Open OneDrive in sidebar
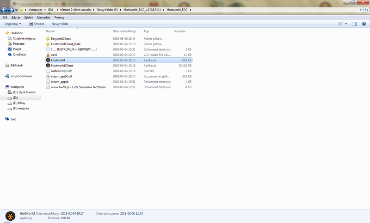Screen dimensions: 370x223 [x=19, y=54]
